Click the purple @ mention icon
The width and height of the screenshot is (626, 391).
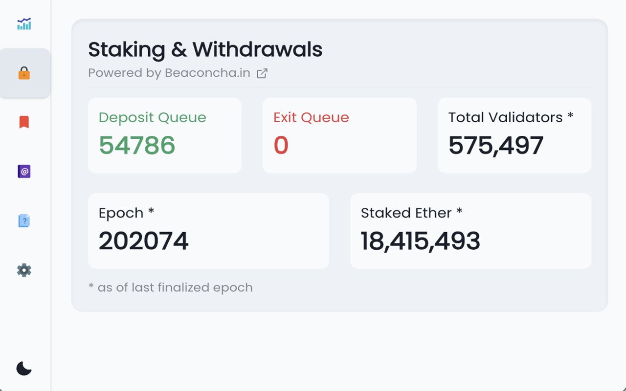coord(24,171)
